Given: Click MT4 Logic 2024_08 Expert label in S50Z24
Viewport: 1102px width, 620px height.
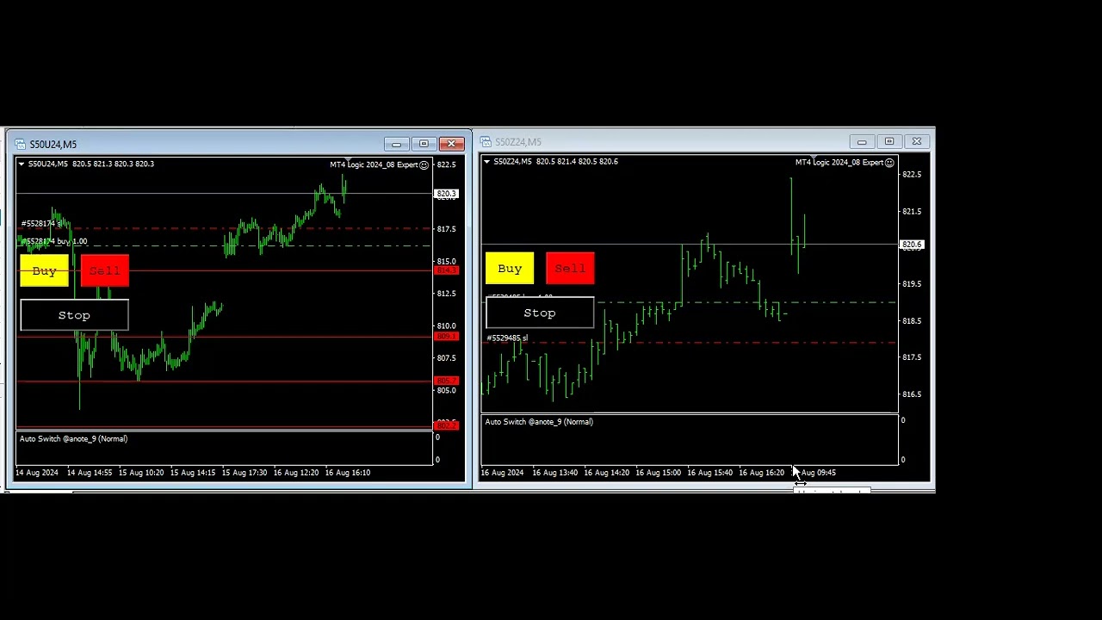Looking at the screenshot, I should click(x=839, y=162).
